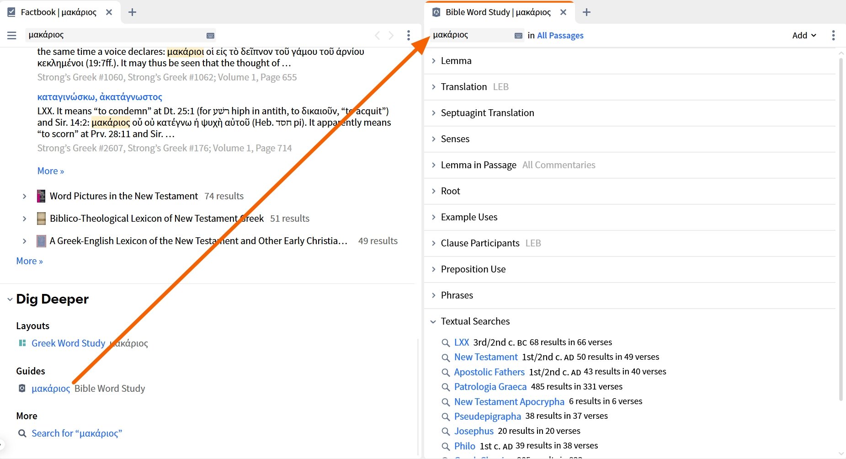Add a new tab beside Factbook
The image size is (846, 459).
coord(132,12)
